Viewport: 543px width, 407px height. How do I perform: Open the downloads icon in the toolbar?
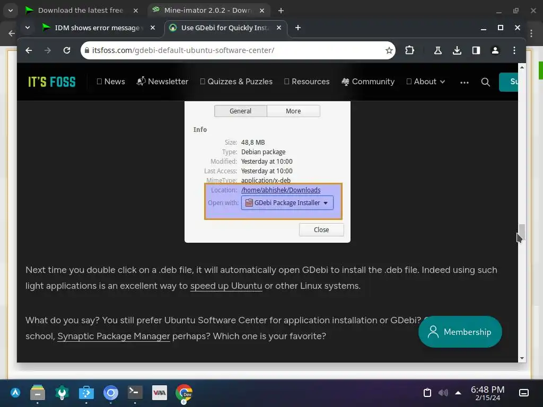coord(457,50)
